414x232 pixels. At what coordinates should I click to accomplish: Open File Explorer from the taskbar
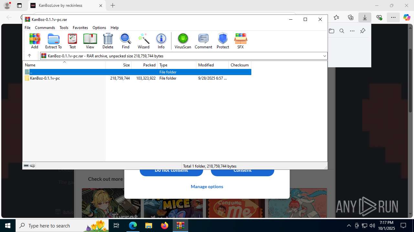point(149,226)
